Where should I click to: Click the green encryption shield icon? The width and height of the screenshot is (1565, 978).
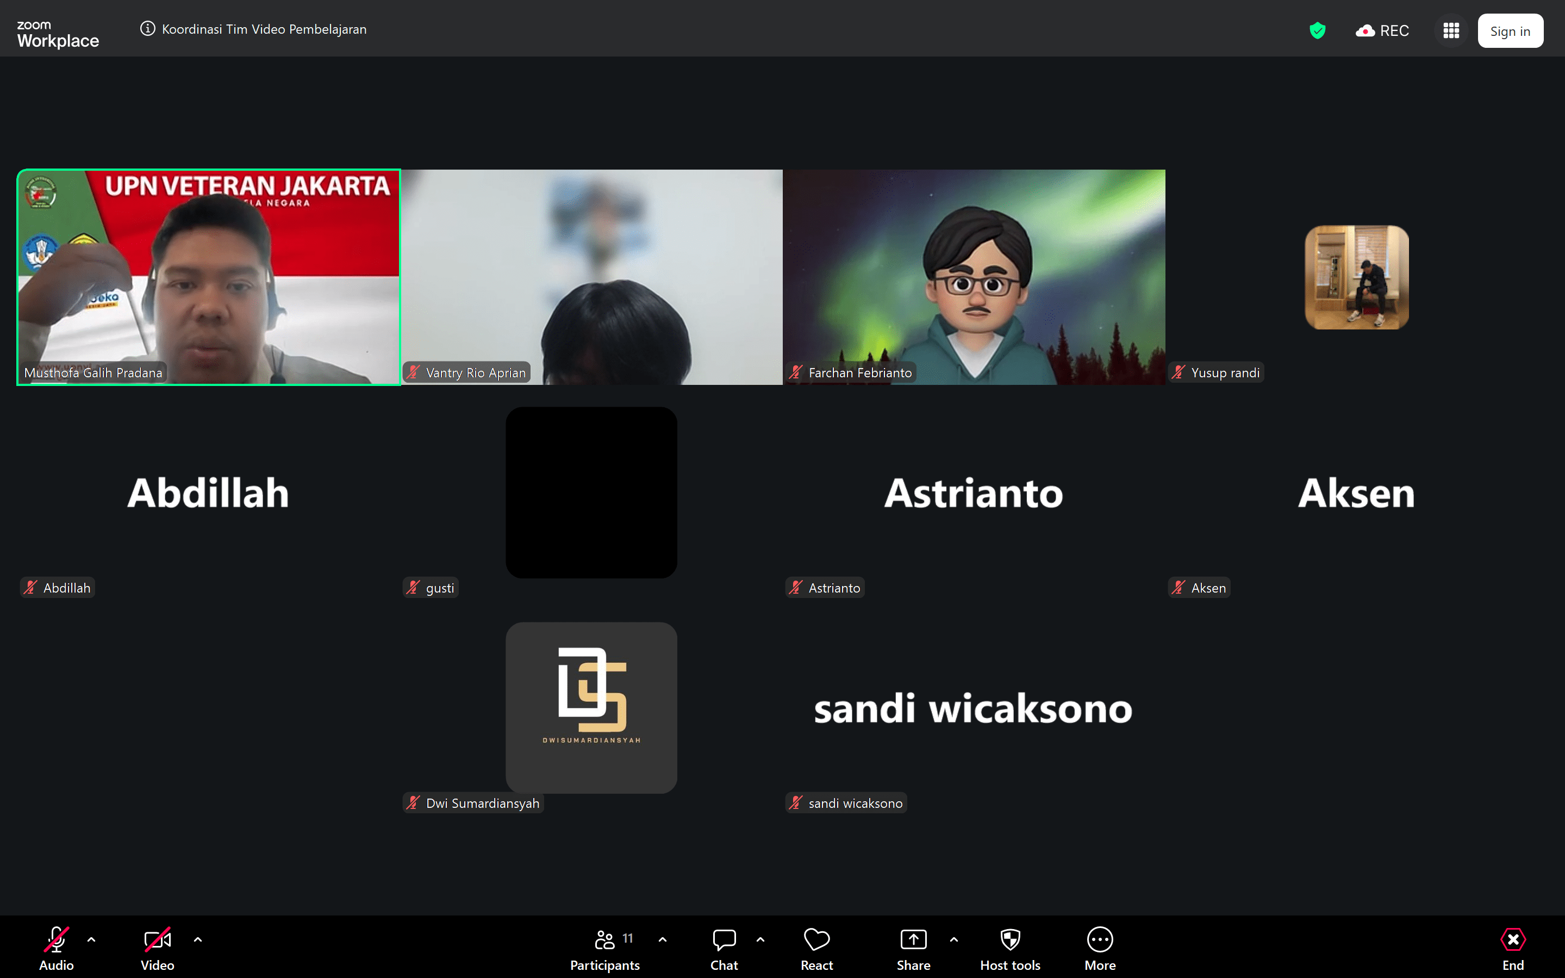pyautogui.click(x=1317, y=30)
